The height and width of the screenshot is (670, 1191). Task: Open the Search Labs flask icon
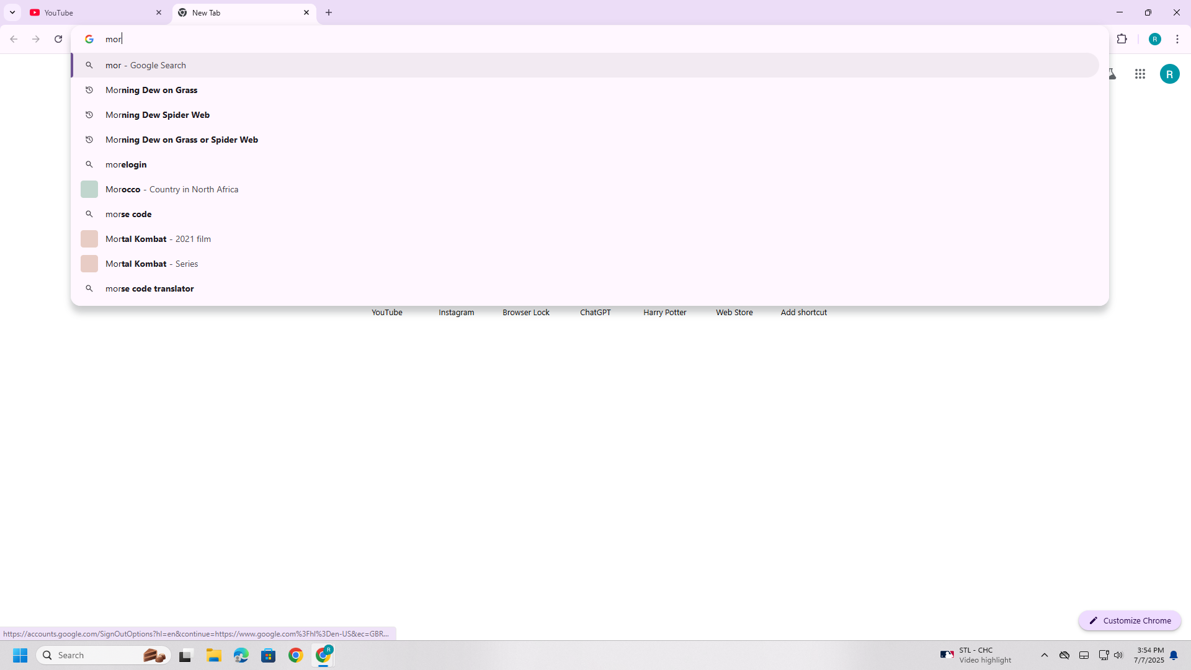[x=1113, y=74]
